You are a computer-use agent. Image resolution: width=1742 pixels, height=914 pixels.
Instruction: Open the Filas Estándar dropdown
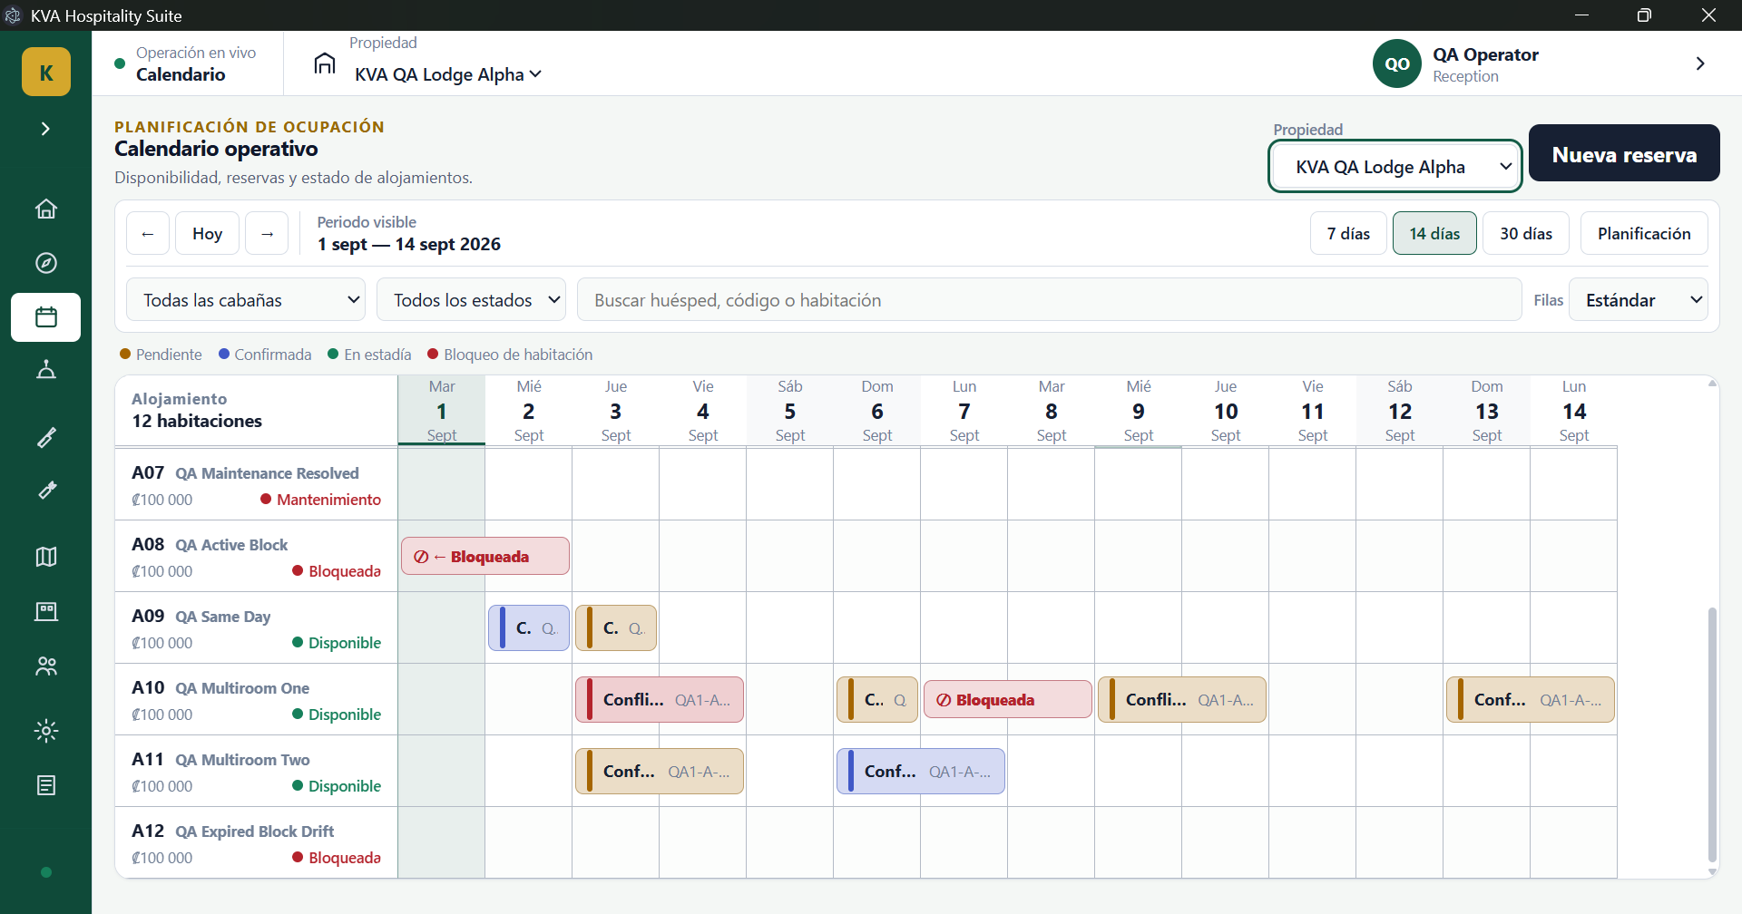pos(1639,299)
